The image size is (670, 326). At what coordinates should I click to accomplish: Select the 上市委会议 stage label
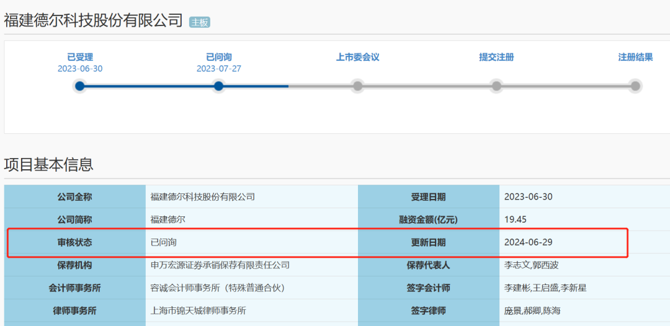(x=358, y=57)
